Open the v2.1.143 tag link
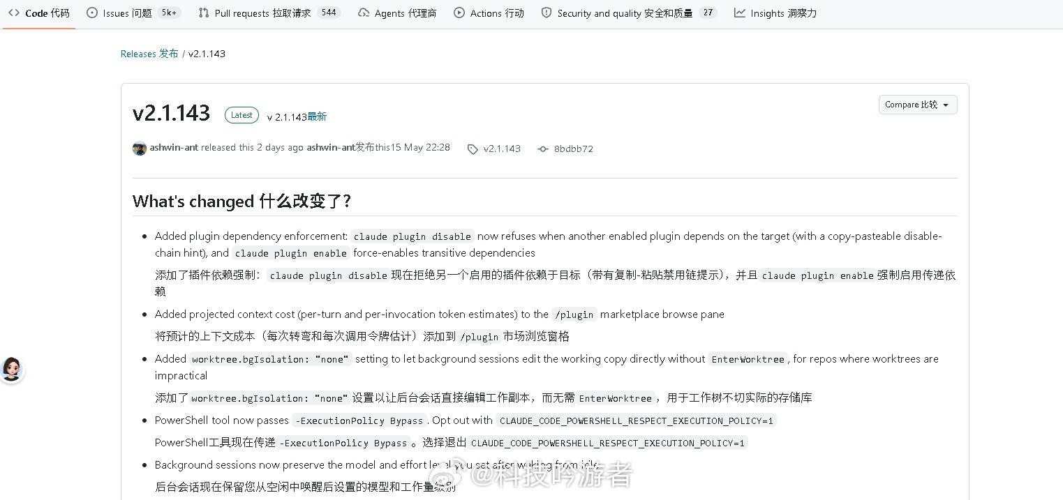The width and height of the screenshot is (1063, 500). point(502,149)
